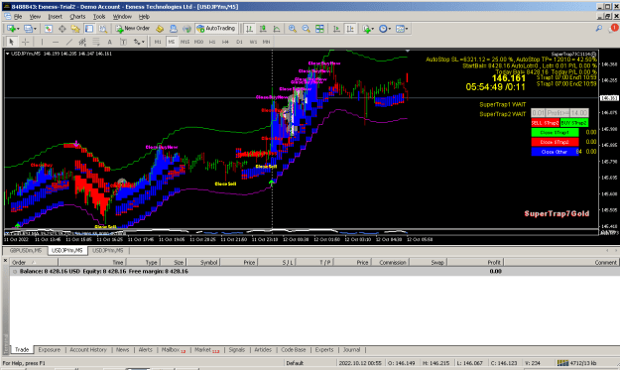Screen dimensions: 620x370
Task: Expand the Arrows objects dropdown
Action: pyautogui.click(x=143, y=42)
